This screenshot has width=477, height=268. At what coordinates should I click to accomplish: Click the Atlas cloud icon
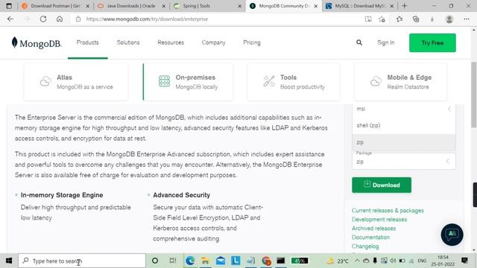coord(45,81)
